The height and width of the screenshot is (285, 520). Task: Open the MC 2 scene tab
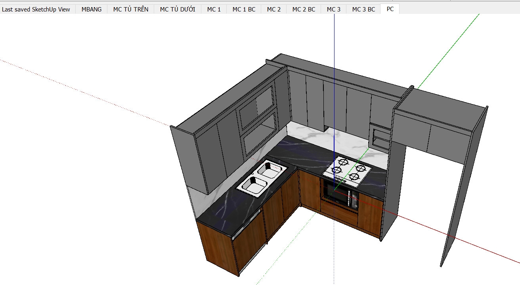[273, 9]
